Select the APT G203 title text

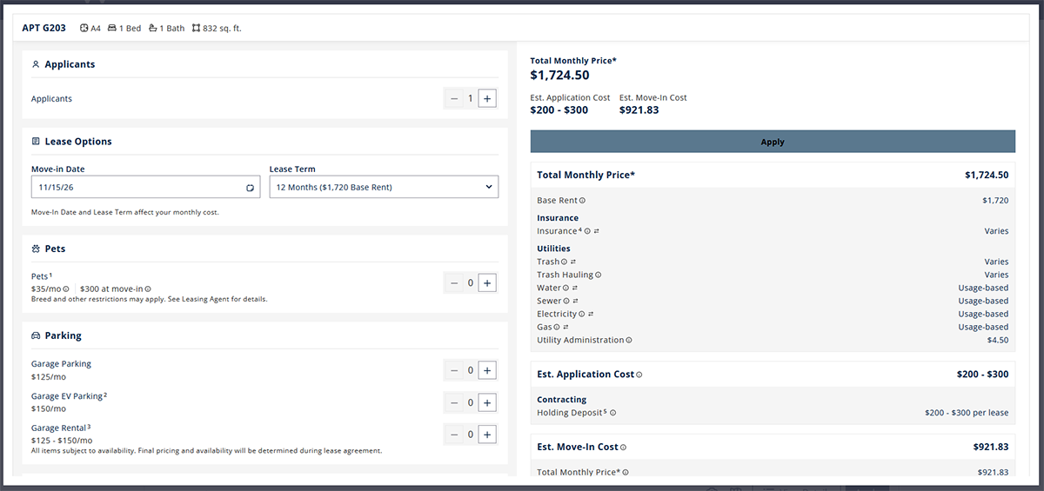(x=43, y=28)
